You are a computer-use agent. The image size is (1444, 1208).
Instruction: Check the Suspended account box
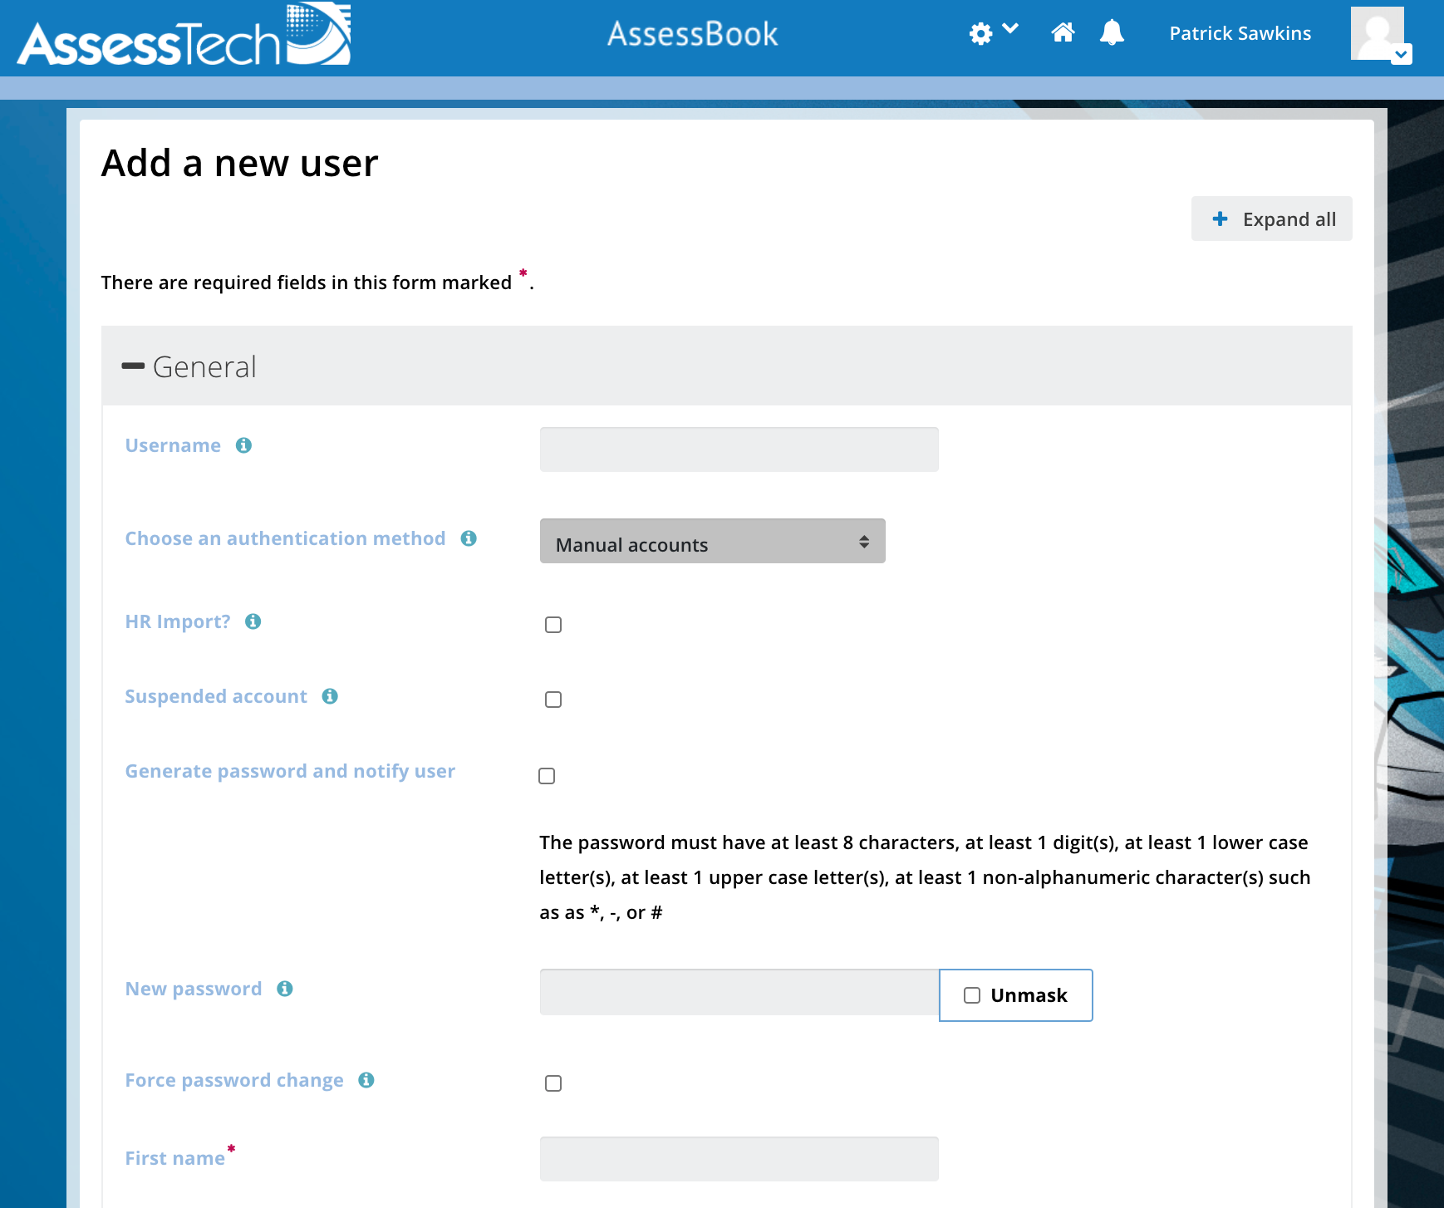pos(553,700)
